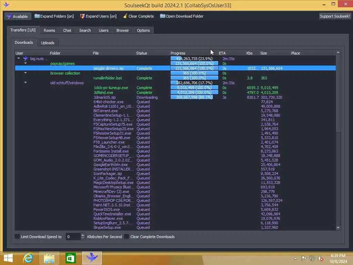
Task: Open Action Center flag icon in tray
Action: pos(304,258)
